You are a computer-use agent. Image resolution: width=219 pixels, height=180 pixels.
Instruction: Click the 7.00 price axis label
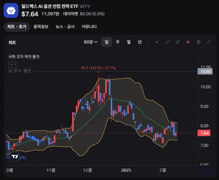click(x=204, y=145)
